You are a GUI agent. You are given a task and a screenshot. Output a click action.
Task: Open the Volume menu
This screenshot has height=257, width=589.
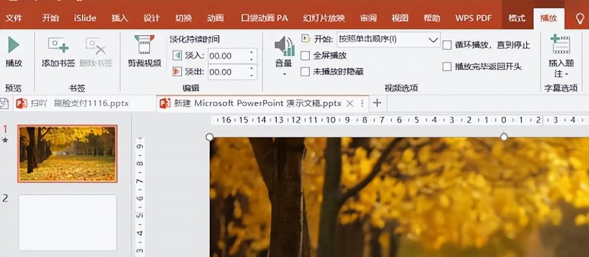click(x=284, y=56)
